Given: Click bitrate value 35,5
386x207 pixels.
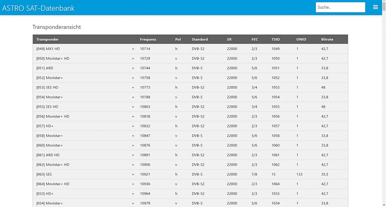Looking at the screenshot, I should [325, 174].
